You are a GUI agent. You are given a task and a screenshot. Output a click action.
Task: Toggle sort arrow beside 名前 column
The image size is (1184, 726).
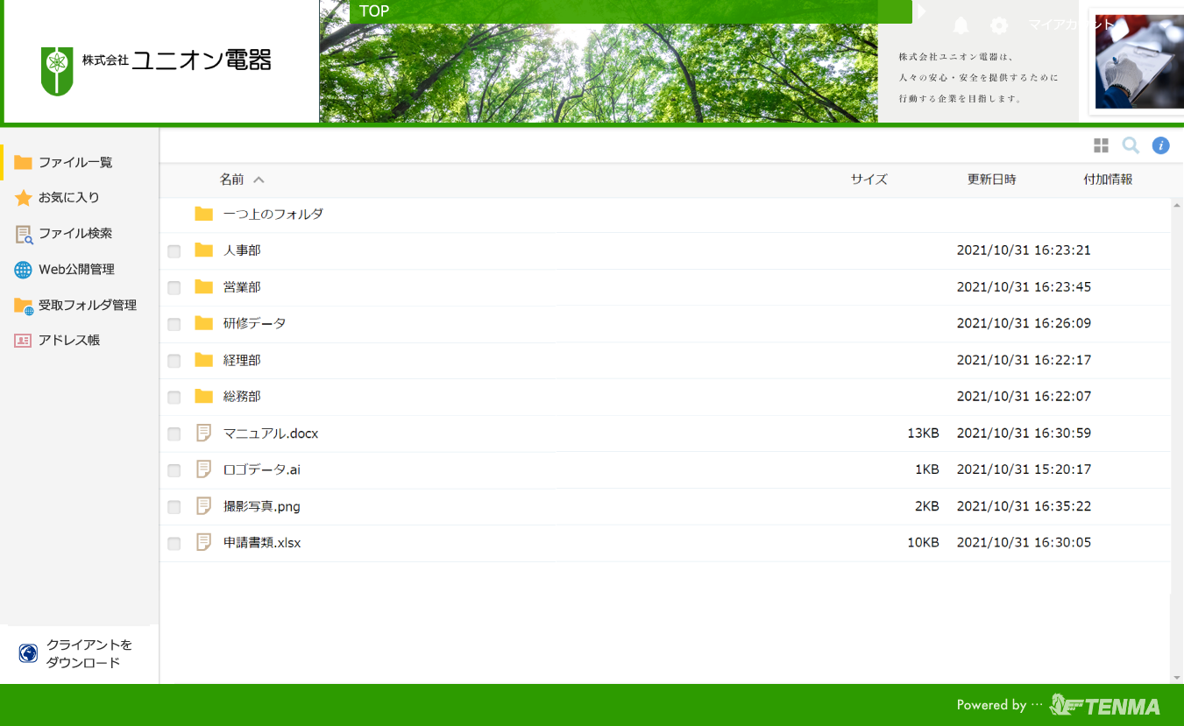coord(259,180)
